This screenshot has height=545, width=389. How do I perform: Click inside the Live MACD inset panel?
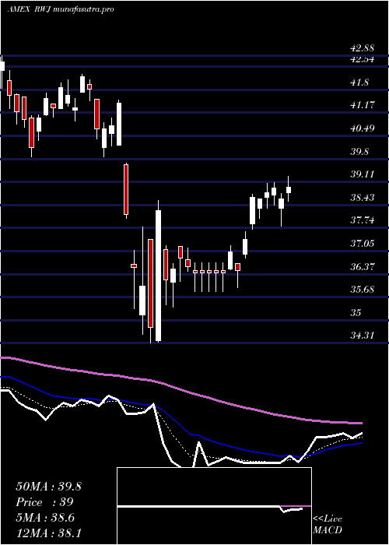click(214, 506)
